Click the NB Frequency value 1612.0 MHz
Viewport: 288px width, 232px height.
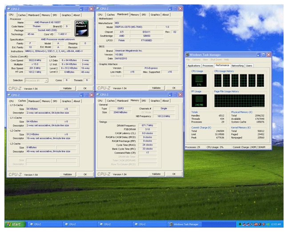click(164, 116)
